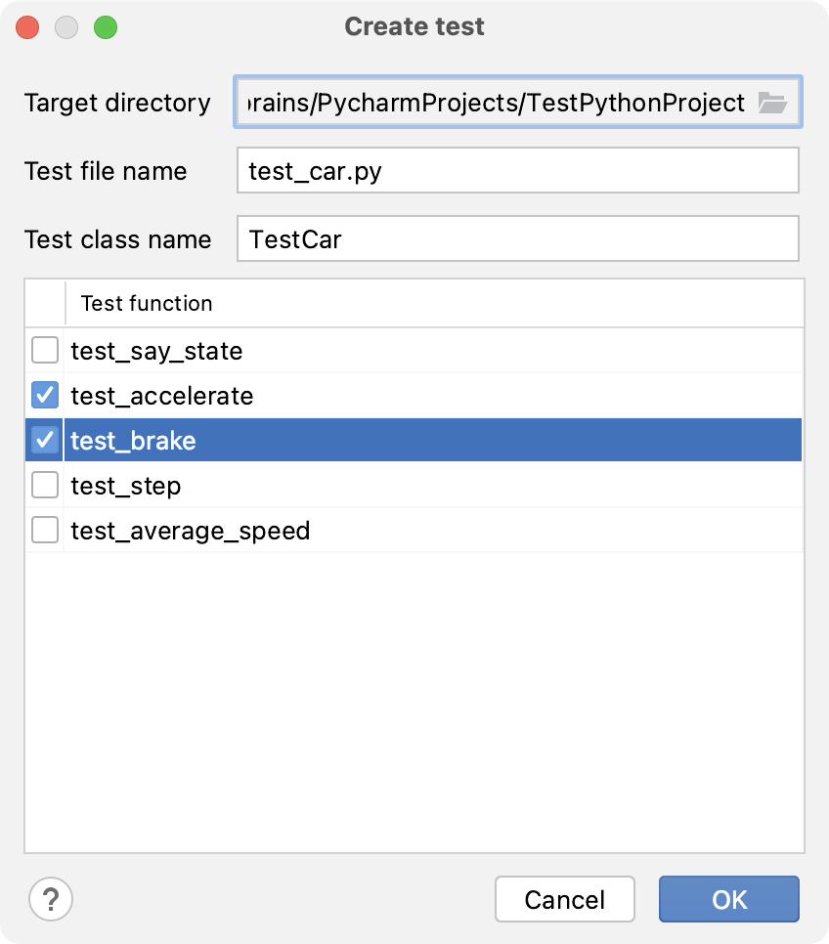Check the test_say_state checkbox

pos(44,350)
